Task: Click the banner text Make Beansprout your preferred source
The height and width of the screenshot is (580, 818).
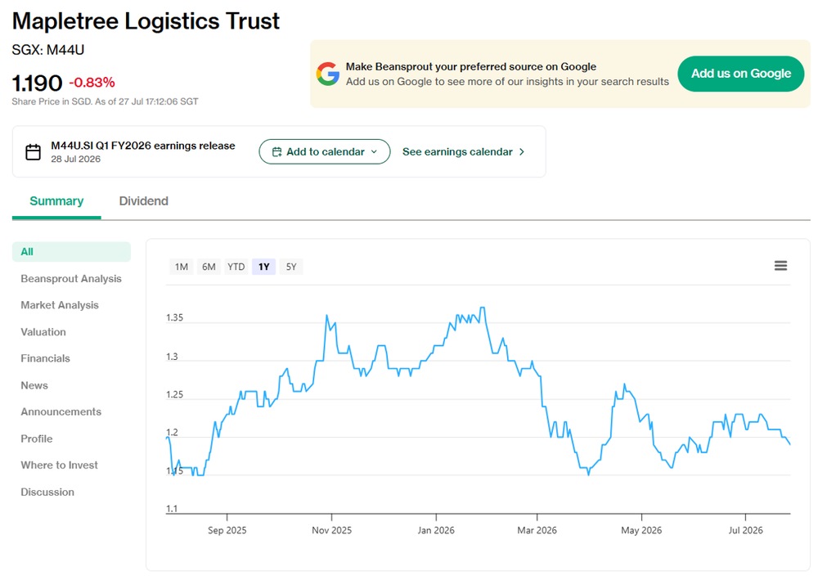Action: click(x=470, y=67)
